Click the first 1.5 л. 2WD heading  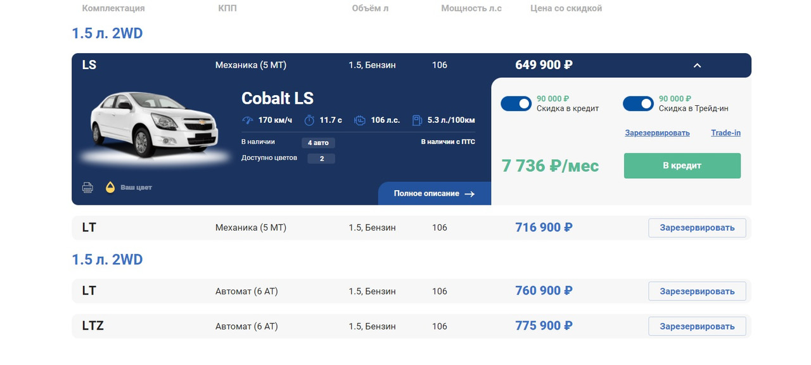107,34
